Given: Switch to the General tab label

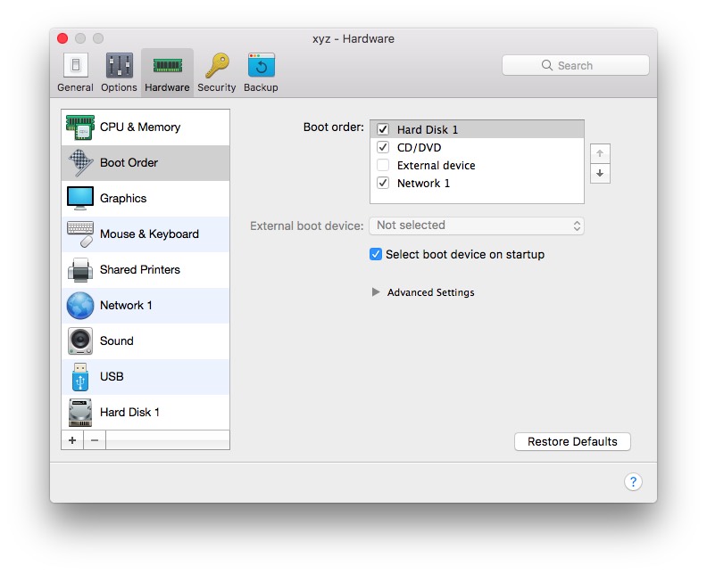Looking at the screenshot, I should pyautogui.click(x=75, y=87).
